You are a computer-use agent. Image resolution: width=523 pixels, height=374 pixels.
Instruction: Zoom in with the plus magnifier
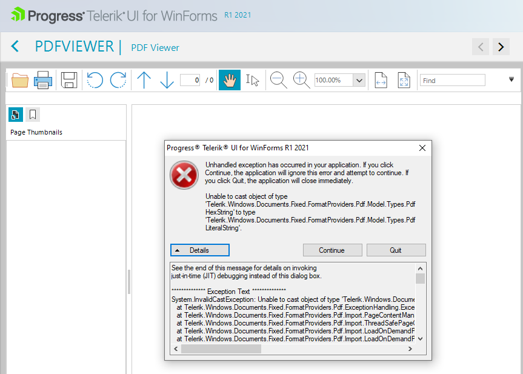(x=302, y=80)
